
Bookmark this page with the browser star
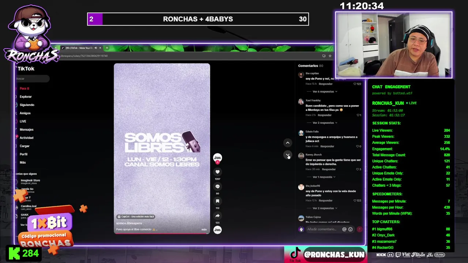[x=330, y=56]
